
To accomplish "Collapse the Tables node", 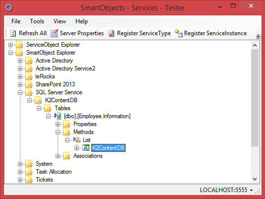I will point(39,108).
